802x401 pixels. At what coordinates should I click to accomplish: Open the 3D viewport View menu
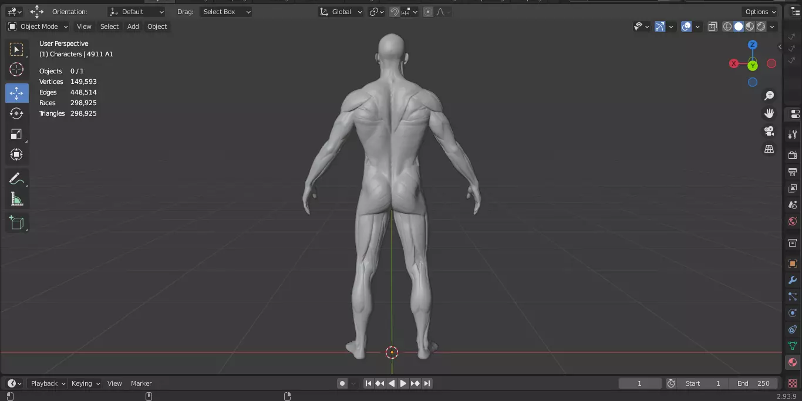pyautogui.click(x=84, y=26)
